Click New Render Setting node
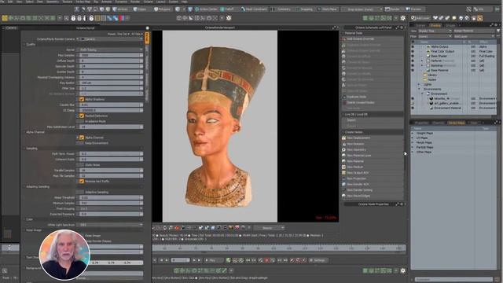 [373, 190]
